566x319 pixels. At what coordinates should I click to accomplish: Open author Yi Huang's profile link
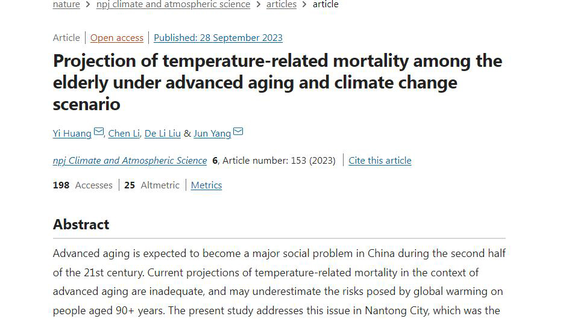tap(72, 134)
